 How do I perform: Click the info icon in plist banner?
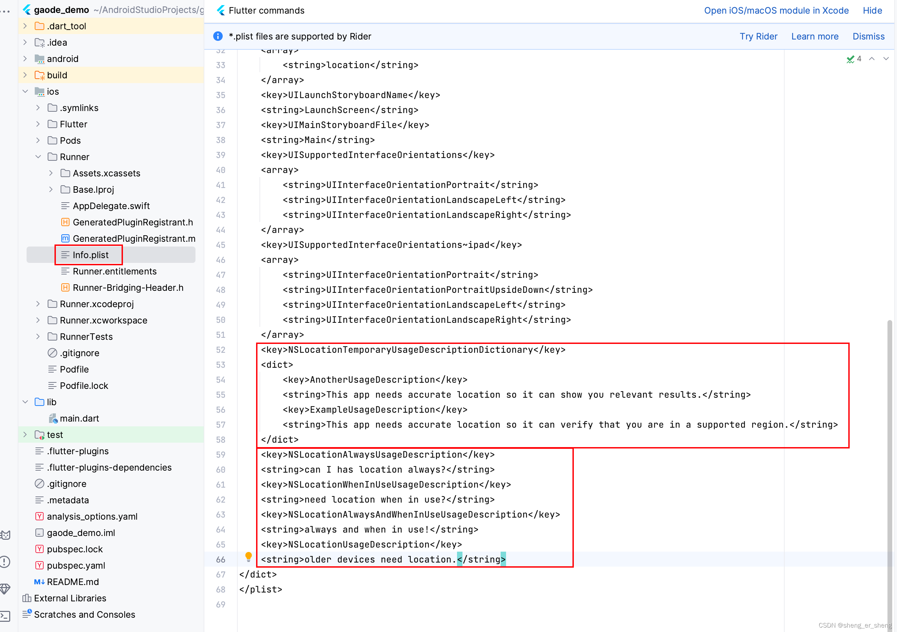[x=218, y=36]
